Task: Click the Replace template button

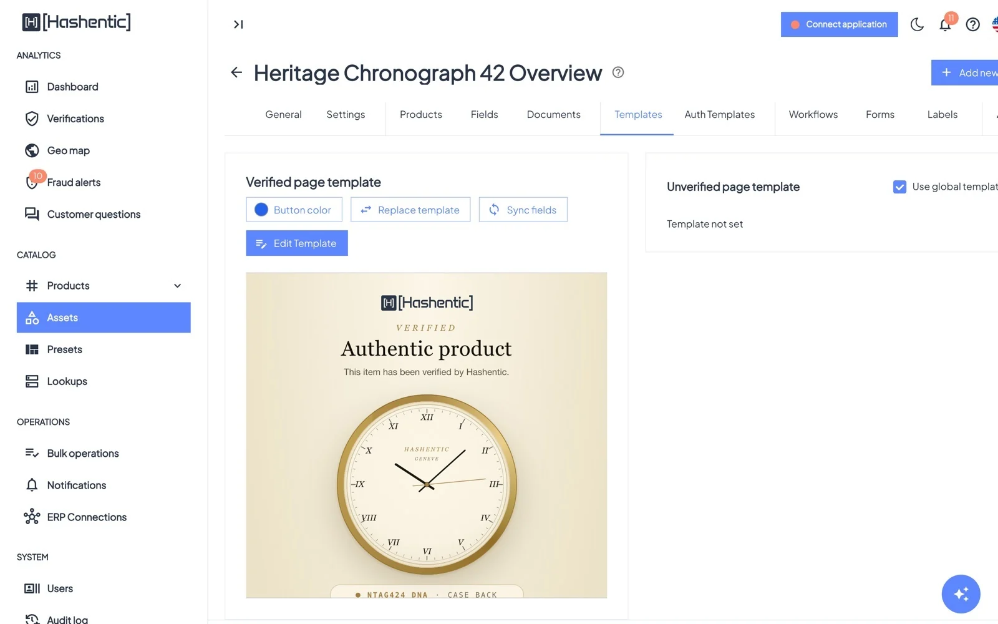Action: [410, 210]
